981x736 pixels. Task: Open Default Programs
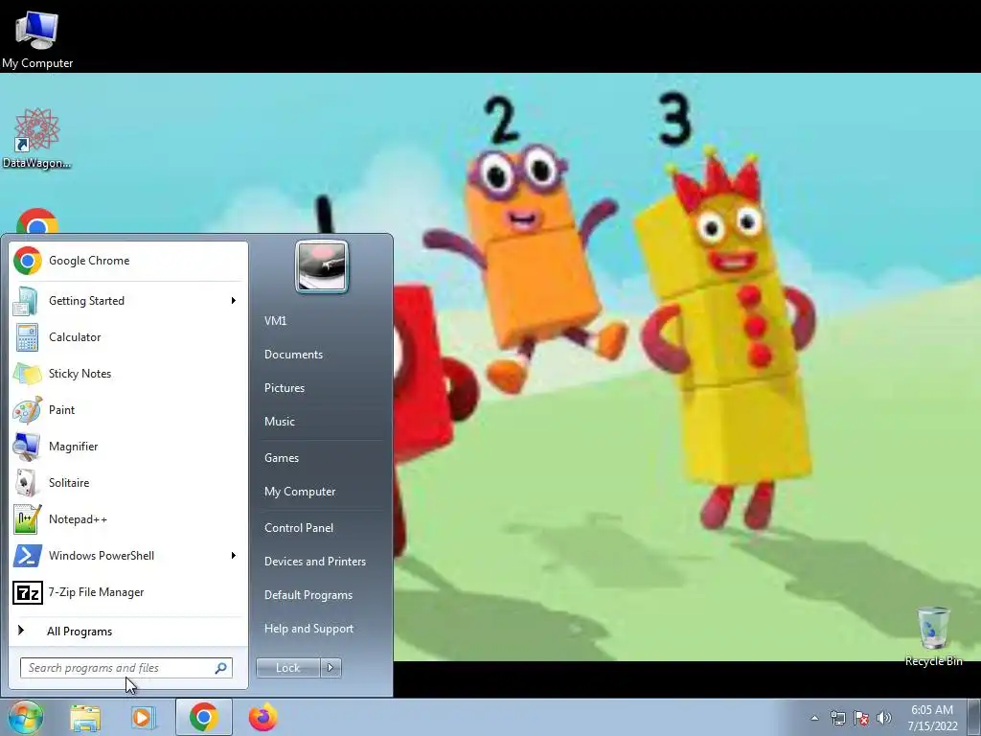coord(308,595)
